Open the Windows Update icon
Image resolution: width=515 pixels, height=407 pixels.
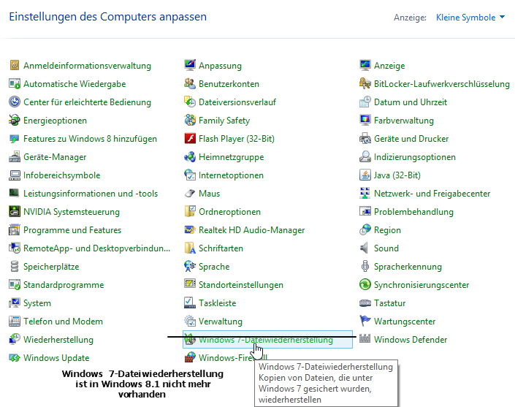tap(15, 358)
